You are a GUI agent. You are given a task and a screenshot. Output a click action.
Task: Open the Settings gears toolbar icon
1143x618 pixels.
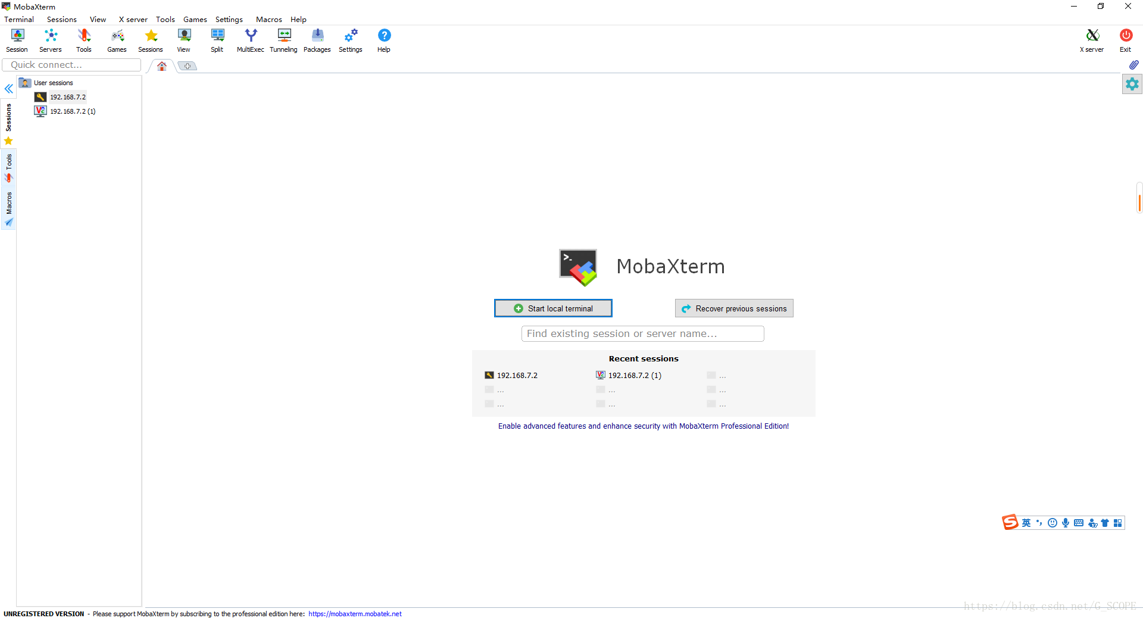pyautogui.click(x=351, y=40)
